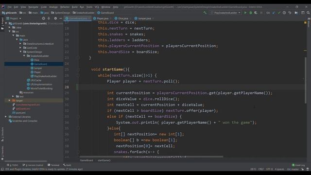
Task: Open Git history clock icon
Action: pyautogui.click(x=284, y=13)
